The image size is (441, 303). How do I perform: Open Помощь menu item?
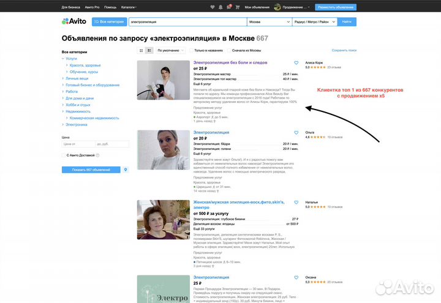click(110, 7)
